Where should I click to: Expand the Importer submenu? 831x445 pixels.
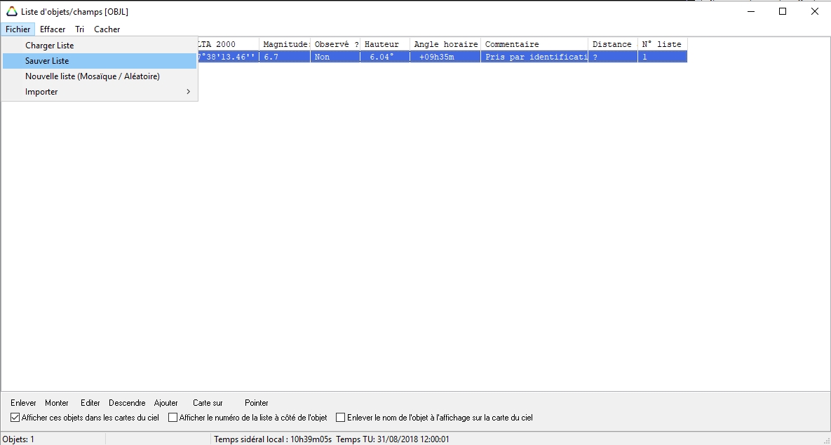[x=41, y=92]
